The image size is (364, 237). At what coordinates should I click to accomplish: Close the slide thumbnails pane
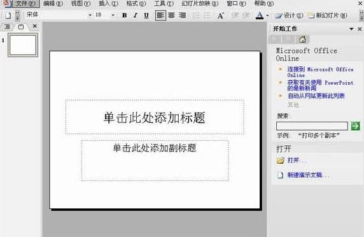tap(34, 26)
